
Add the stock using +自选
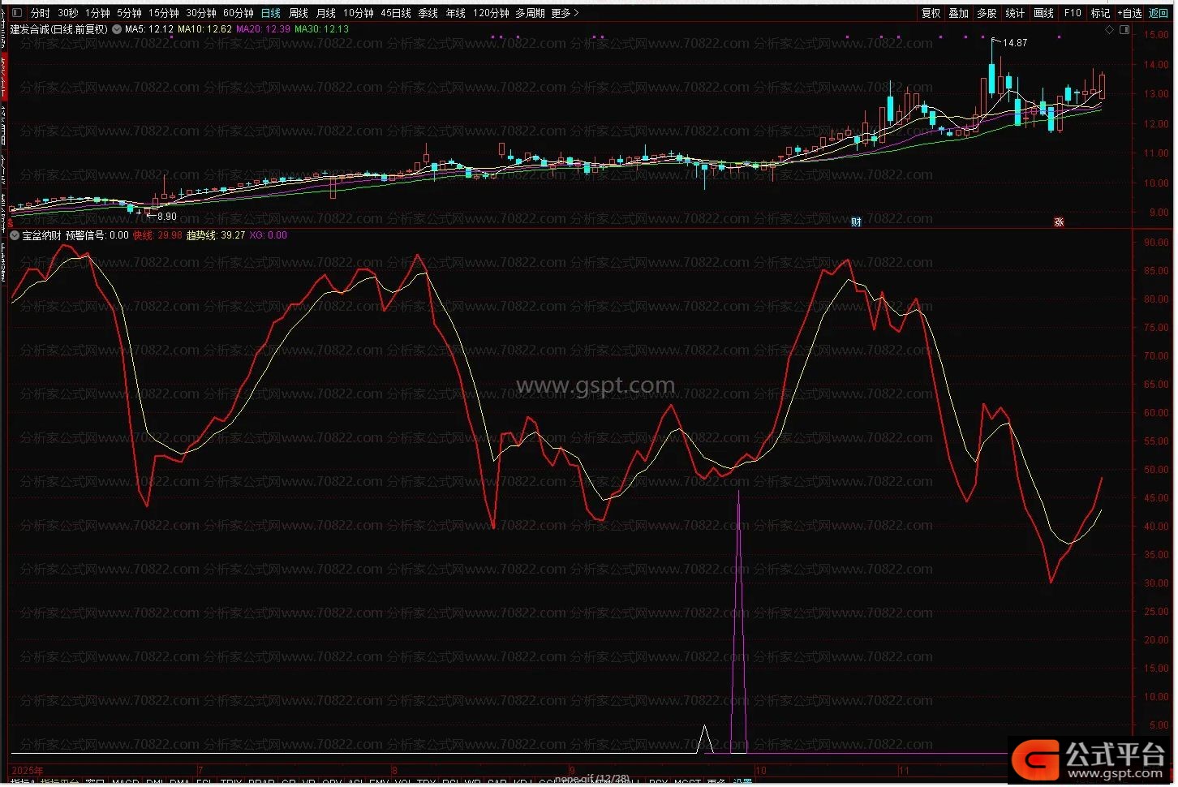point(1129,13)
